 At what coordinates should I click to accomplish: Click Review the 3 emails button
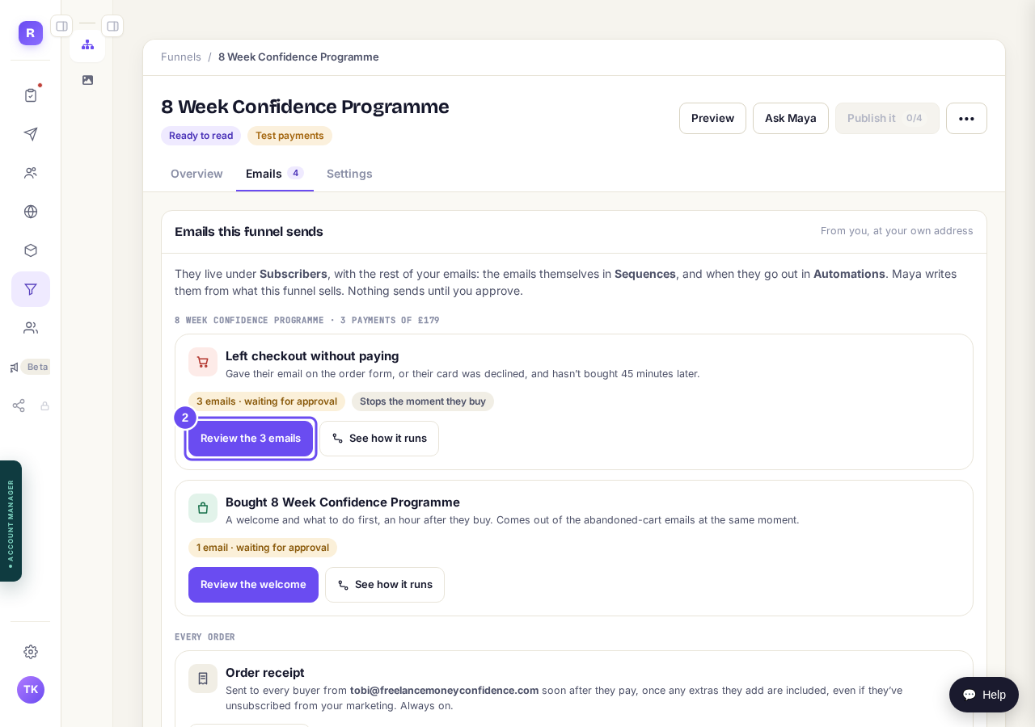[251, 439]
